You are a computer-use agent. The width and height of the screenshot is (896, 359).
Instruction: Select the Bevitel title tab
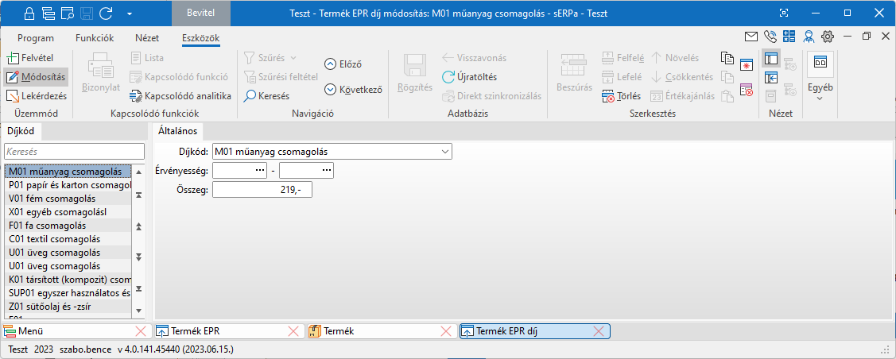point(202,13)
